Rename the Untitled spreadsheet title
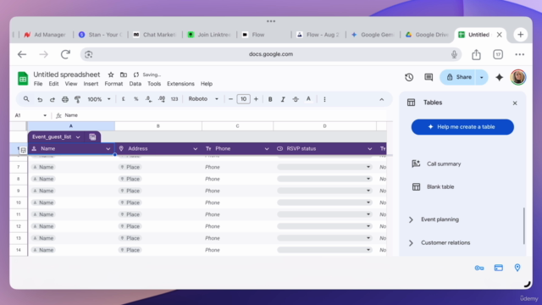 [67, 75]
